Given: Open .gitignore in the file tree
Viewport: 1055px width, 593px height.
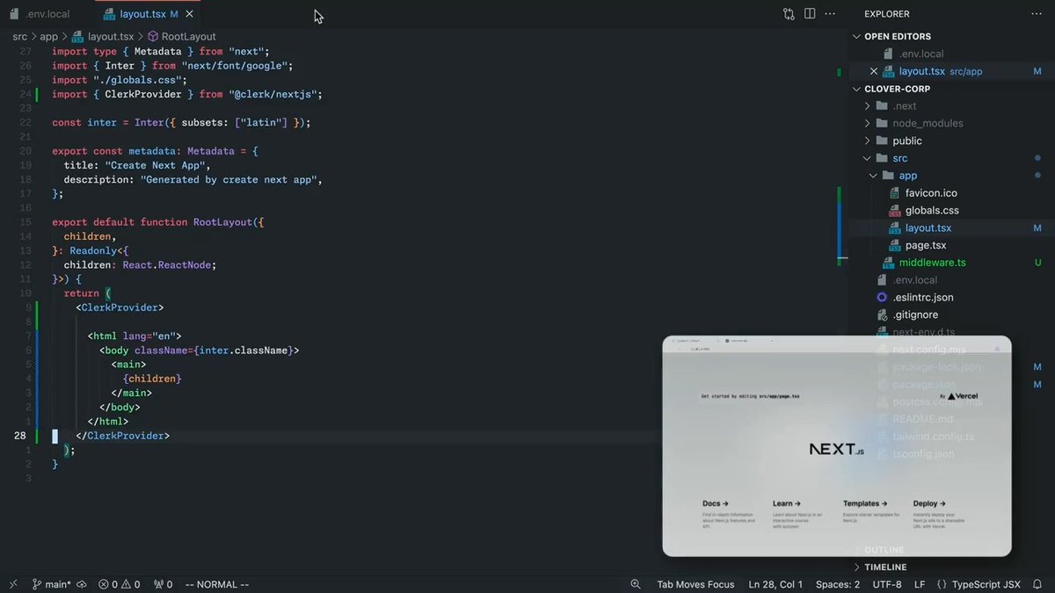Looking at the screenshot, I should click(x=915, y=315).
